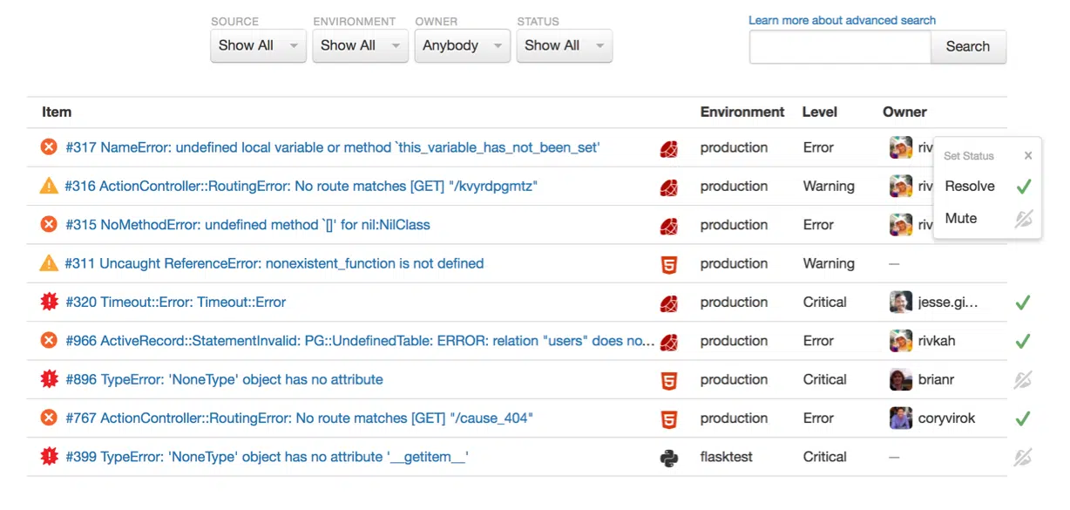
Task: Open the OWNER Anybody dropdown
Action: 462,45
